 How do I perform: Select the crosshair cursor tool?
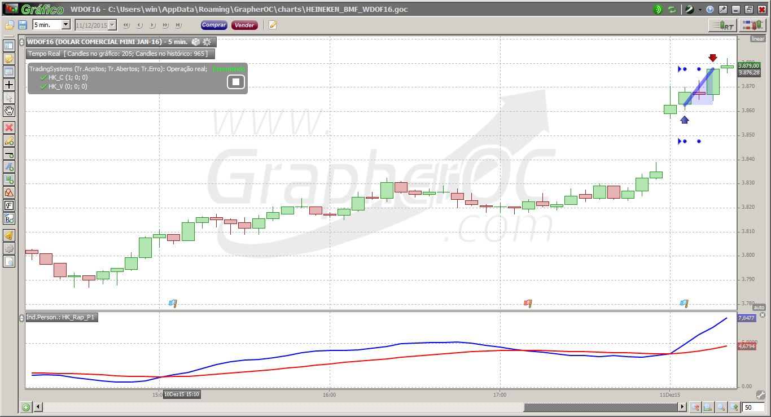pos(9,85)
